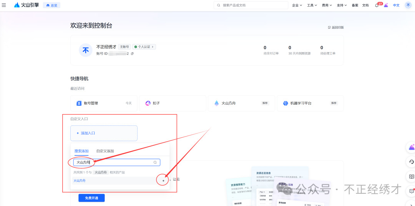
Task: Open the documentation book icon on right sidebar
Action: point(412,176)
